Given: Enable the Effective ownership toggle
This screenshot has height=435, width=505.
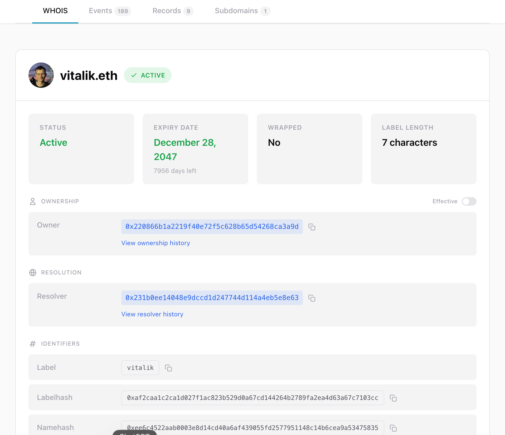Looking at the screenshot, I should [469, 201].
